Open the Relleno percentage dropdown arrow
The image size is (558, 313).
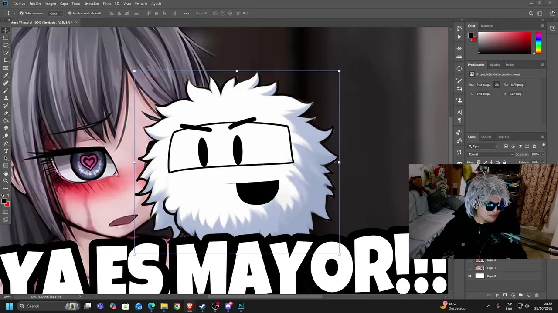(x=543, y=163)
